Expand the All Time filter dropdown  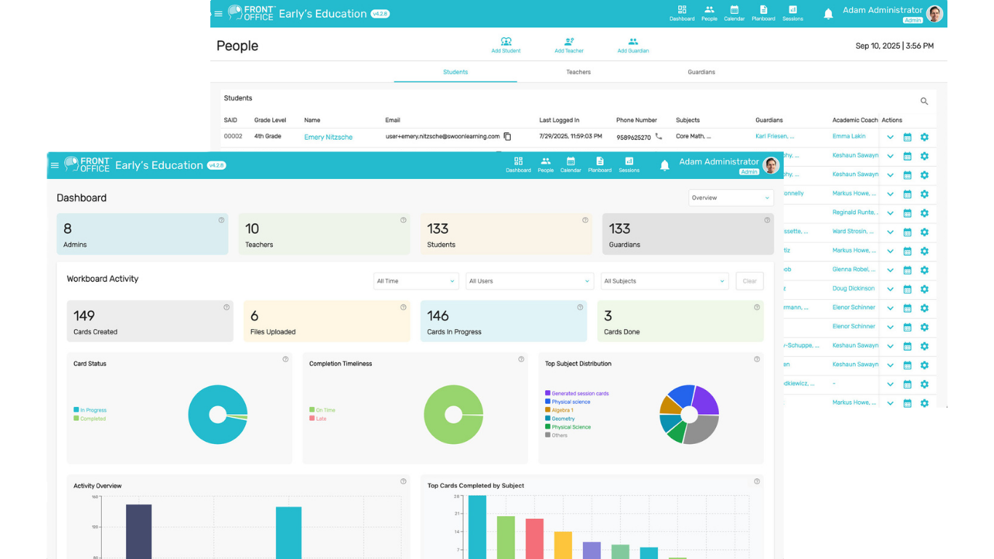coord(416,281)
